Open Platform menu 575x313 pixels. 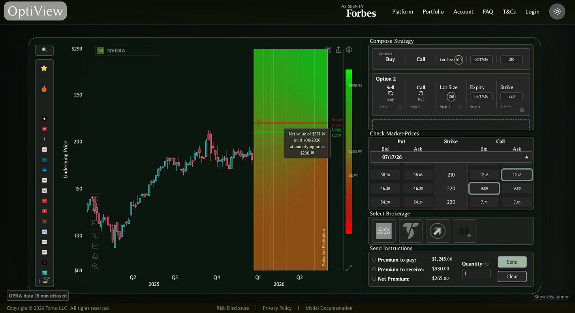coord(402,11)
